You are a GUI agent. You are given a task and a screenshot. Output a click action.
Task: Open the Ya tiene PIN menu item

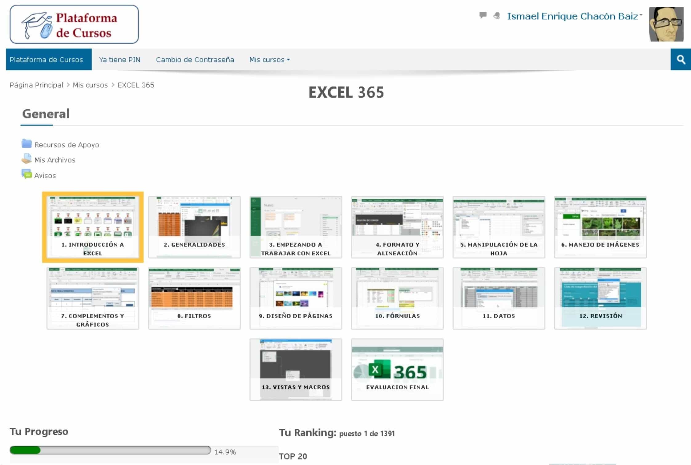click(119, 60)
